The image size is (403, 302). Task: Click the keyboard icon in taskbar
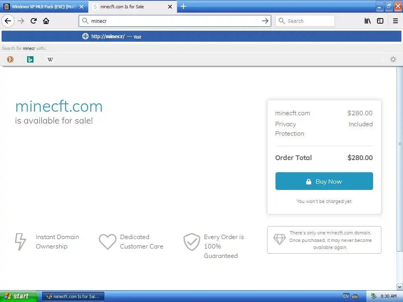(355, 296)
